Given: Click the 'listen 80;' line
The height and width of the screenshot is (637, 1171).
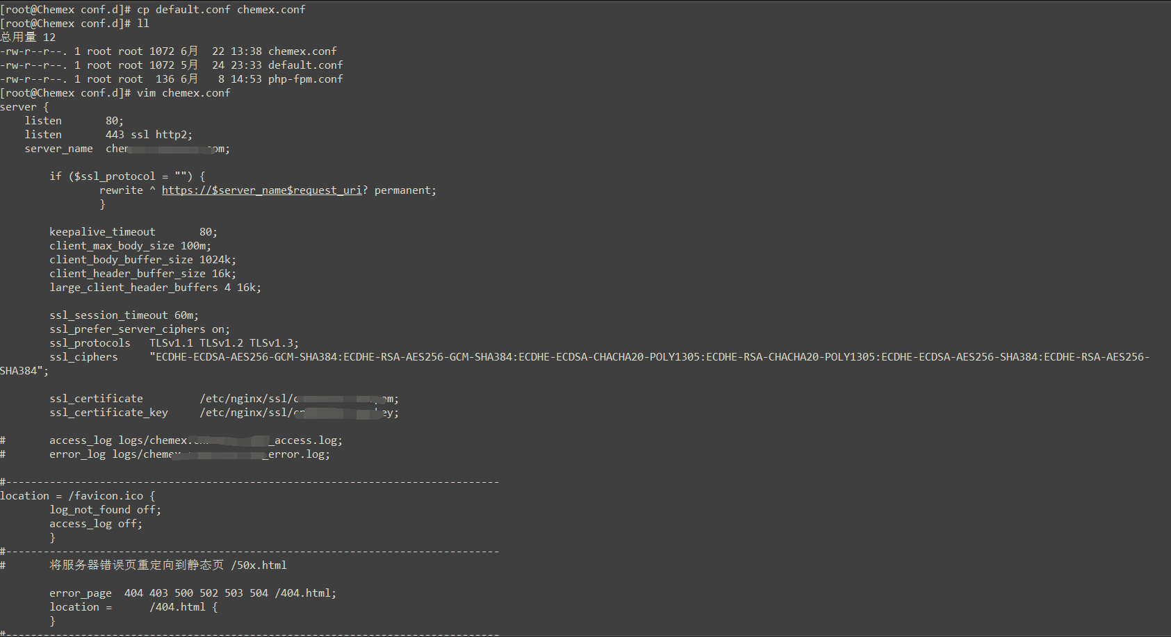Looking at the screenshot, I should click(74, 121).
